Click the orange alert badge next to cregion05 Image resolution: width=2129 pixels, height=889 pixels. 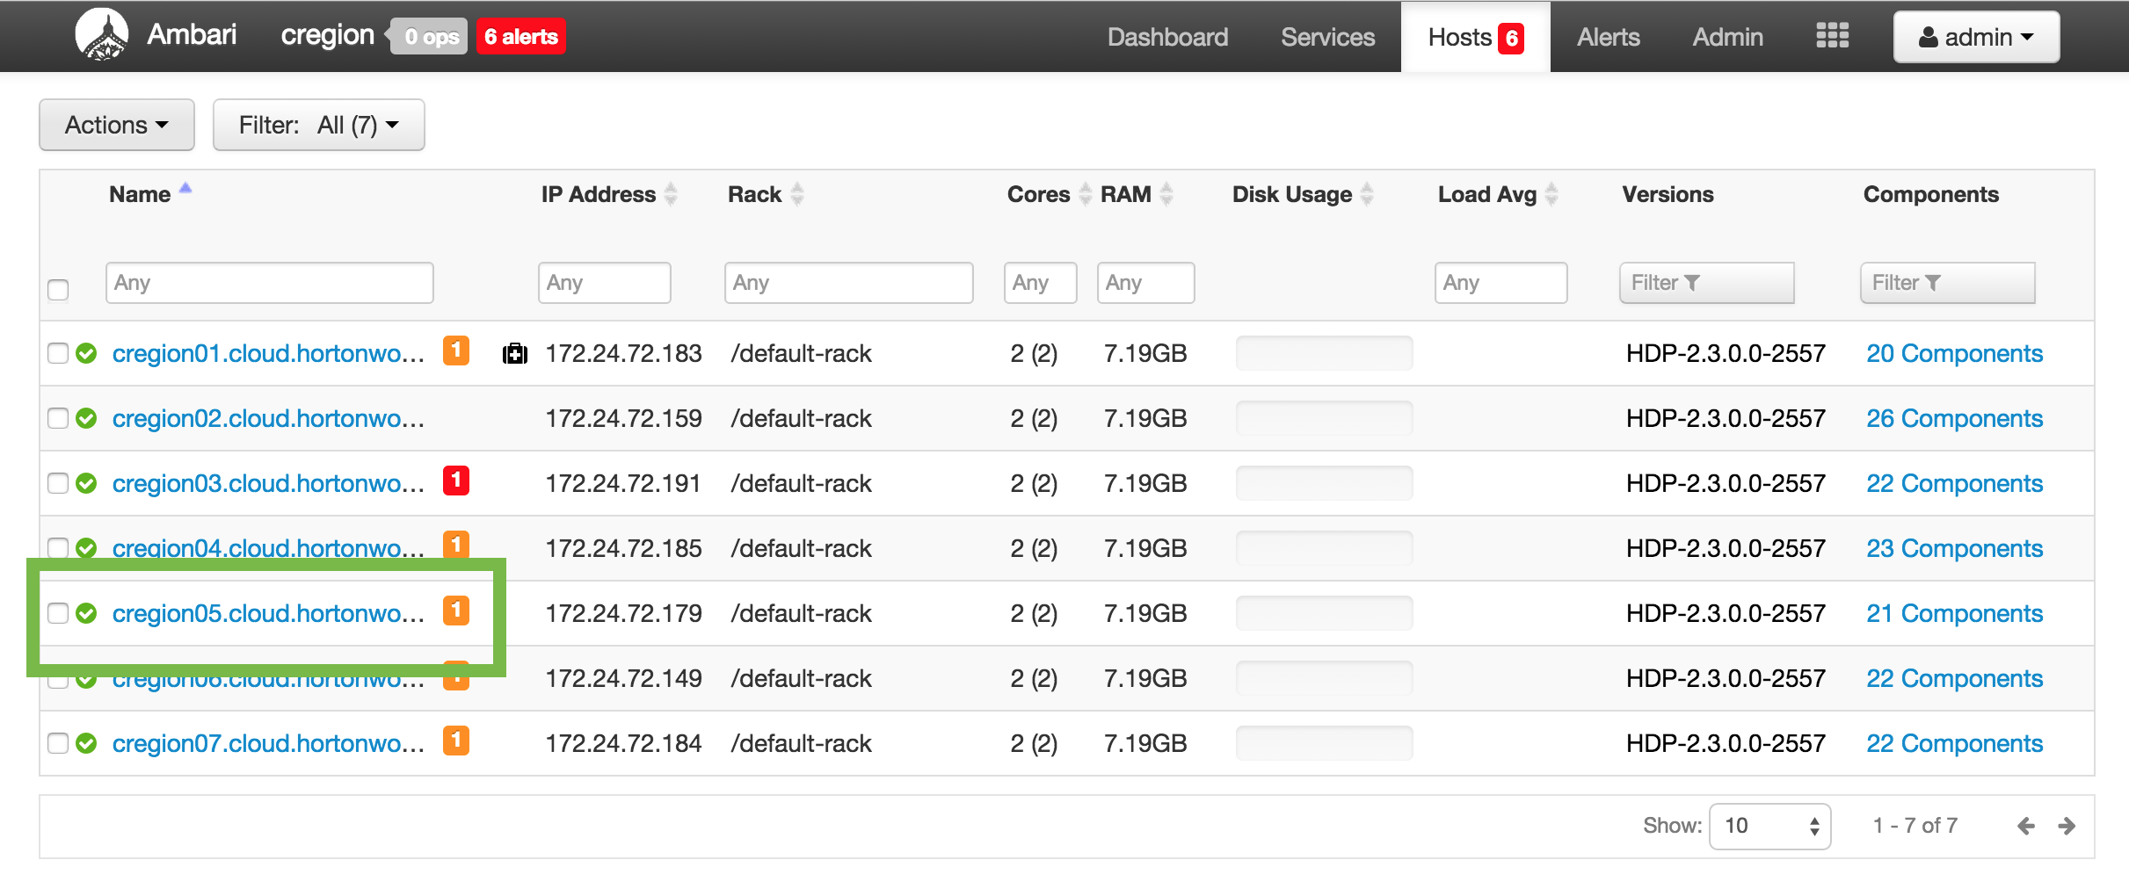[456, 612]
